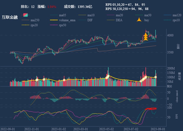Toggle the DEA legend entry

click(x=119, y=20)
